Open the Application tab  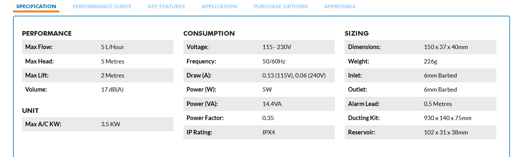219,7
